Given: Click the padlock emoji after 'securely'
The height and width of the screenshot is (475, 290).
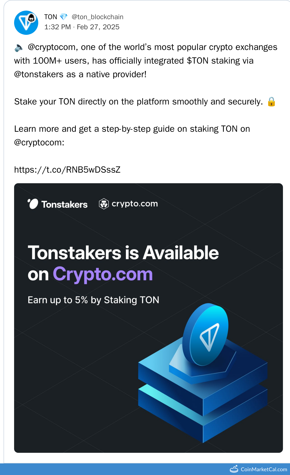Looking at the screenshot, I should click(x=271, y=102).
